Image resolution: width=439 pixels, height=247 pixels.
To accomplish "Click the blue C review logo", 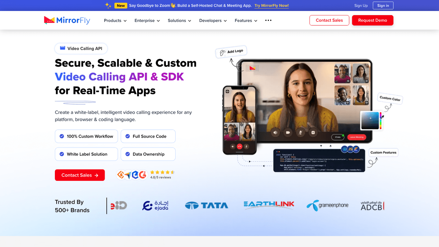I will point(135,175).
